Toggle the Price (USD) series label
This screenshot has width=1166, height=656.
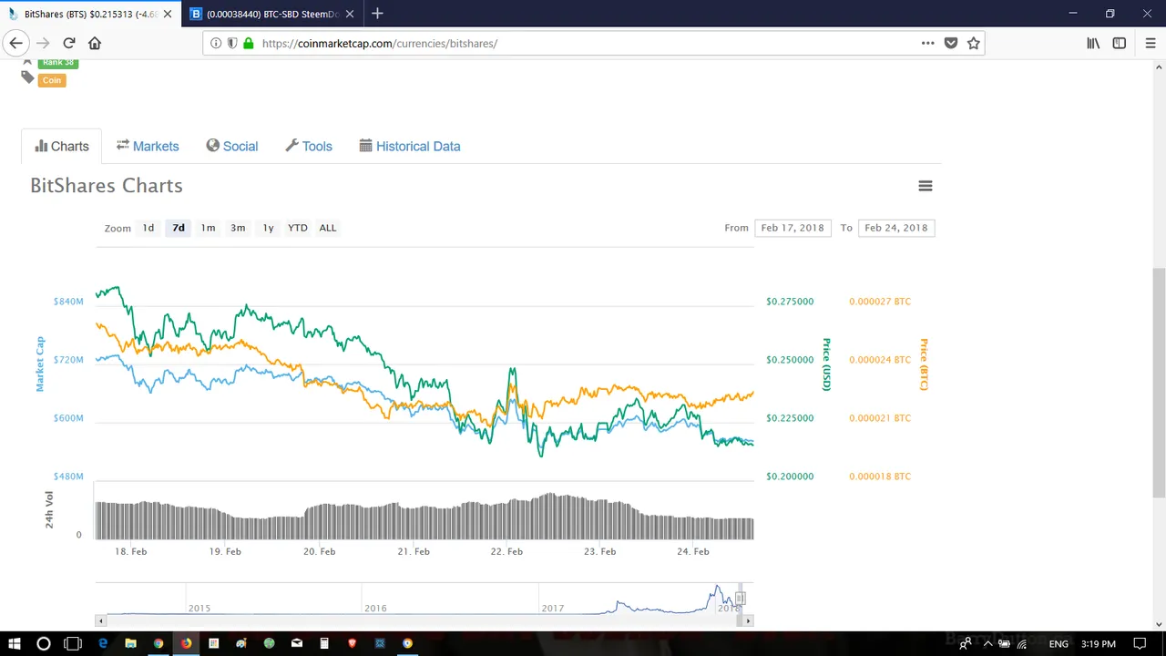pos(826,364)
